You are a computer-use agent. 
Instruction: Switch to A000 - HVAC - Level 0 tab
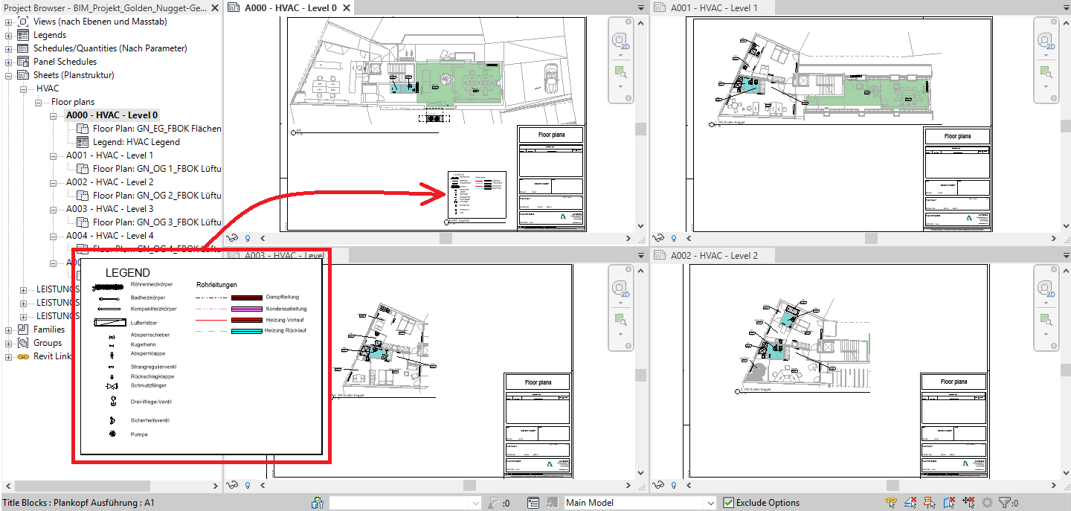pyautogui.click(x=291, y=7)
